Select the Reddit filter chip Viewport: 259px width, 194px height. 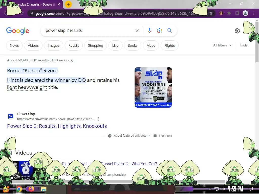[74, 45]
